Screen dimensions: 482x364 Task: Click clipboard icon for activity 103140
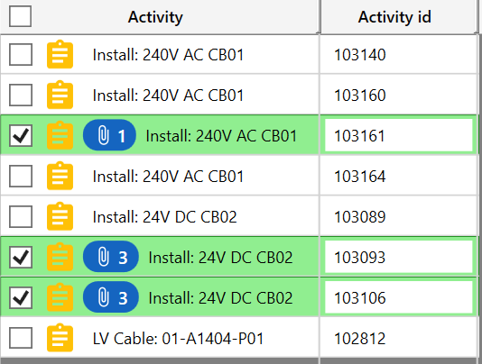tap(60, 54)
